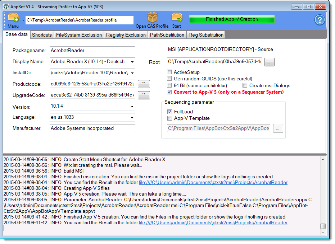Switch to the Shortcuts tab

[x=42, y=35]
